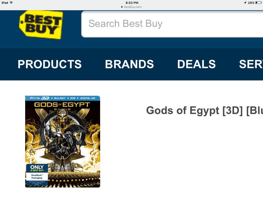Image resolution: width=263 pixels, height=197 pixels.
Task: Click the Best Buy yellow tag logo
Action: [41, 25]
